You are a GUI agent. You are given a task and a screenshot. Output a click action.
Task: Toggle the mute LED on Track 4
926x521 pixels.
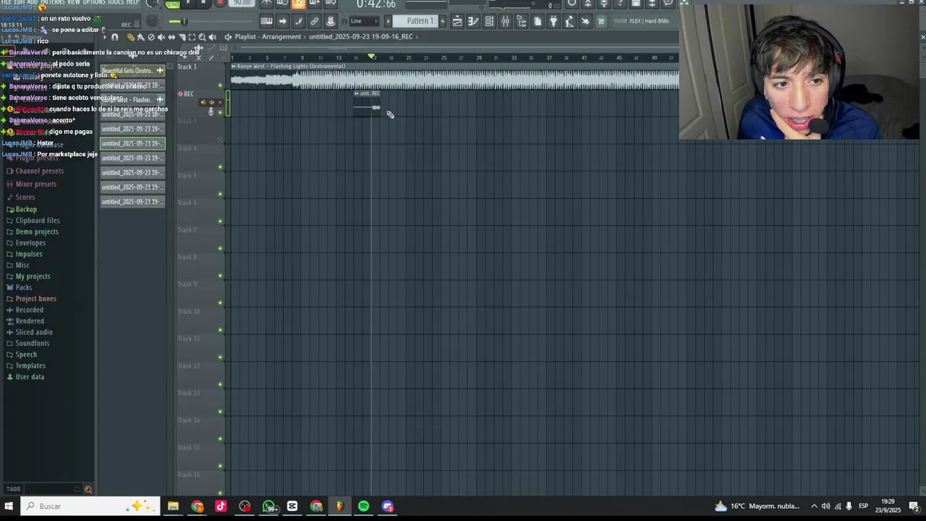coord(220,167)
